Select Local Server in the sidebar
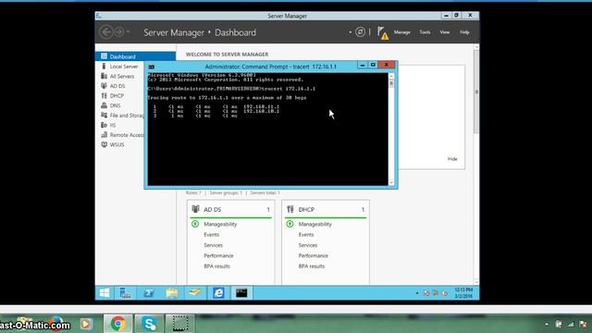The width and height of the screenshot is (592, 333). (x=123, y=67)
